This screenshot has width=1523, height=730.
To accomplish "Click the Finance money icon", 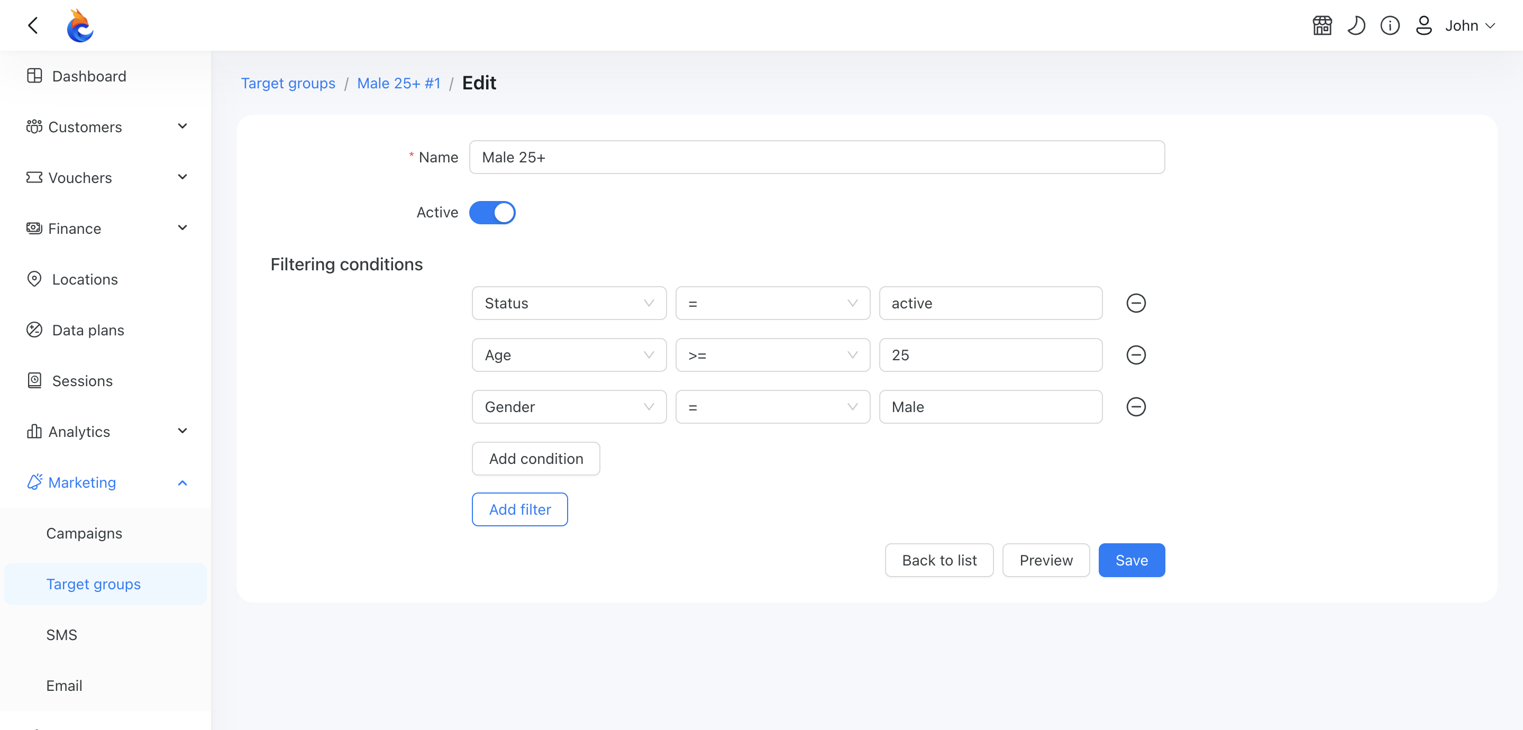I will [x=34, y=228].
